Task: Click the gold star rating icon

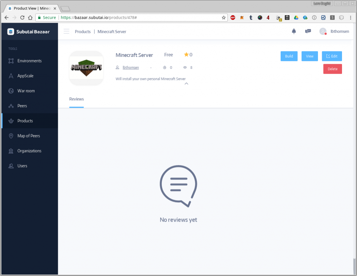Action: [x=186, y=54]
